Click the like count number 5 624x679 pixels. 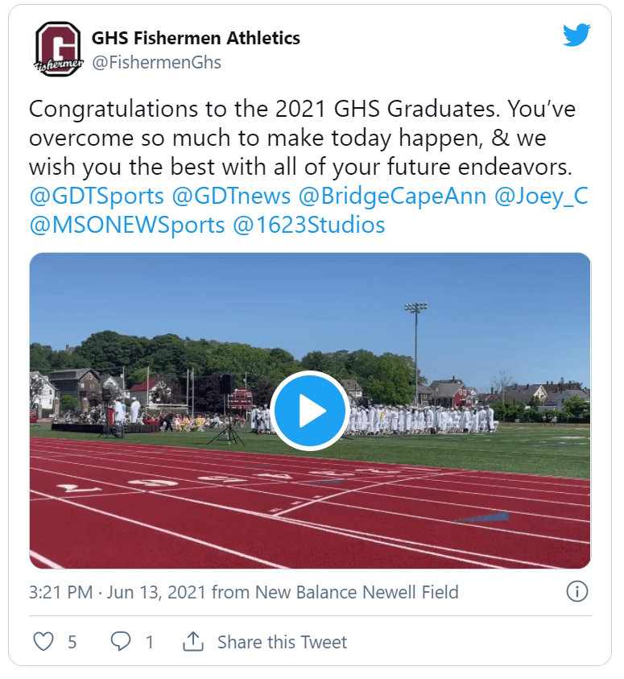pos(72,642)
